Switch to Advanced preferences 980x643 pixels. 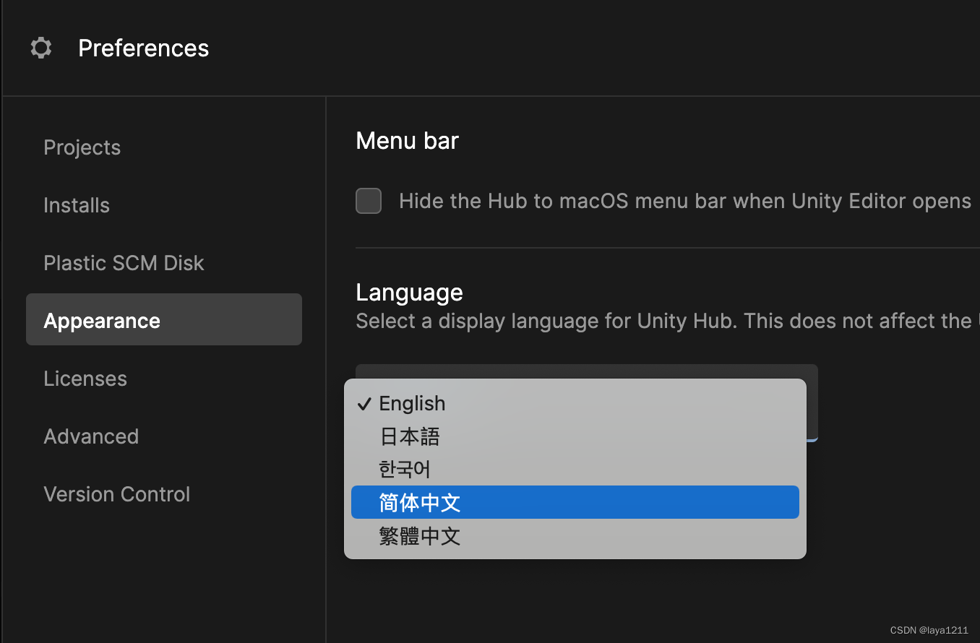tap(91, 436)
